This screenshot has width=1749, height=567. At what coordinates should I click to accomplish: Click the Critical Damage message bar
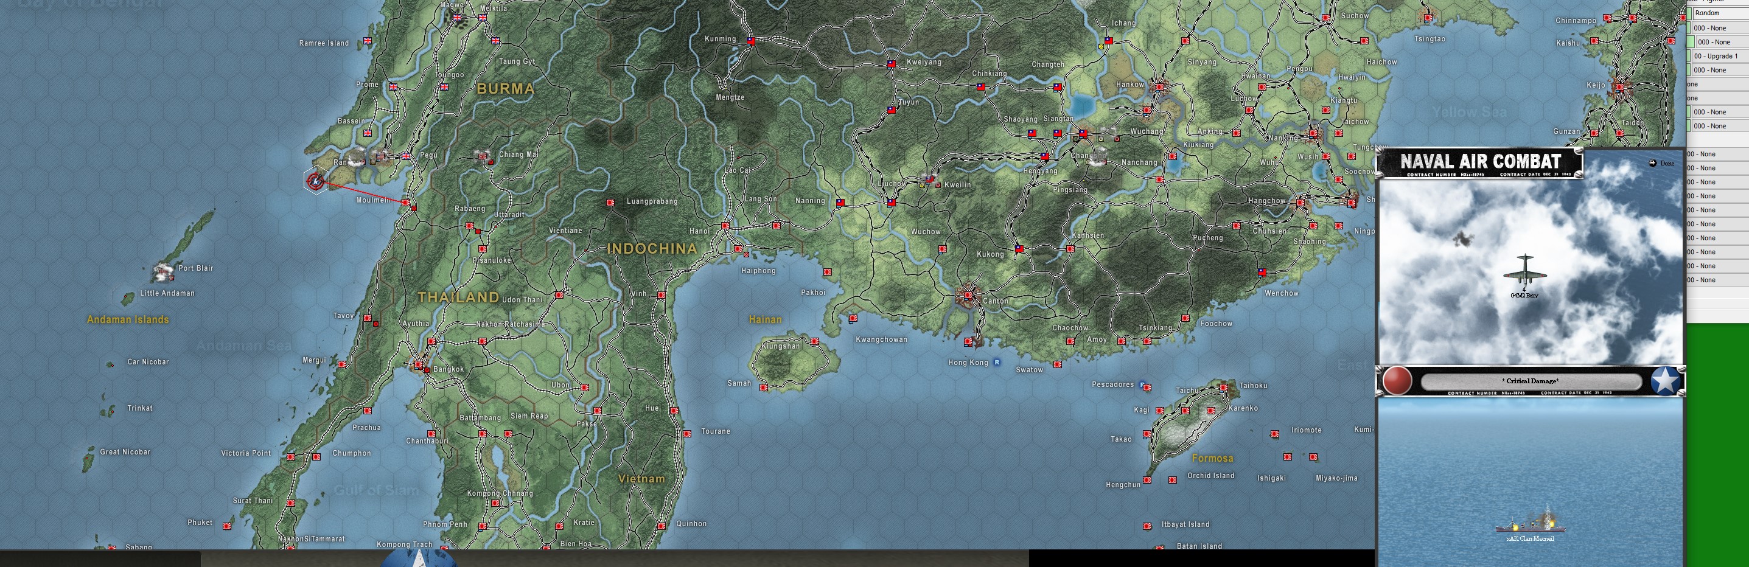click(1531, 381)
